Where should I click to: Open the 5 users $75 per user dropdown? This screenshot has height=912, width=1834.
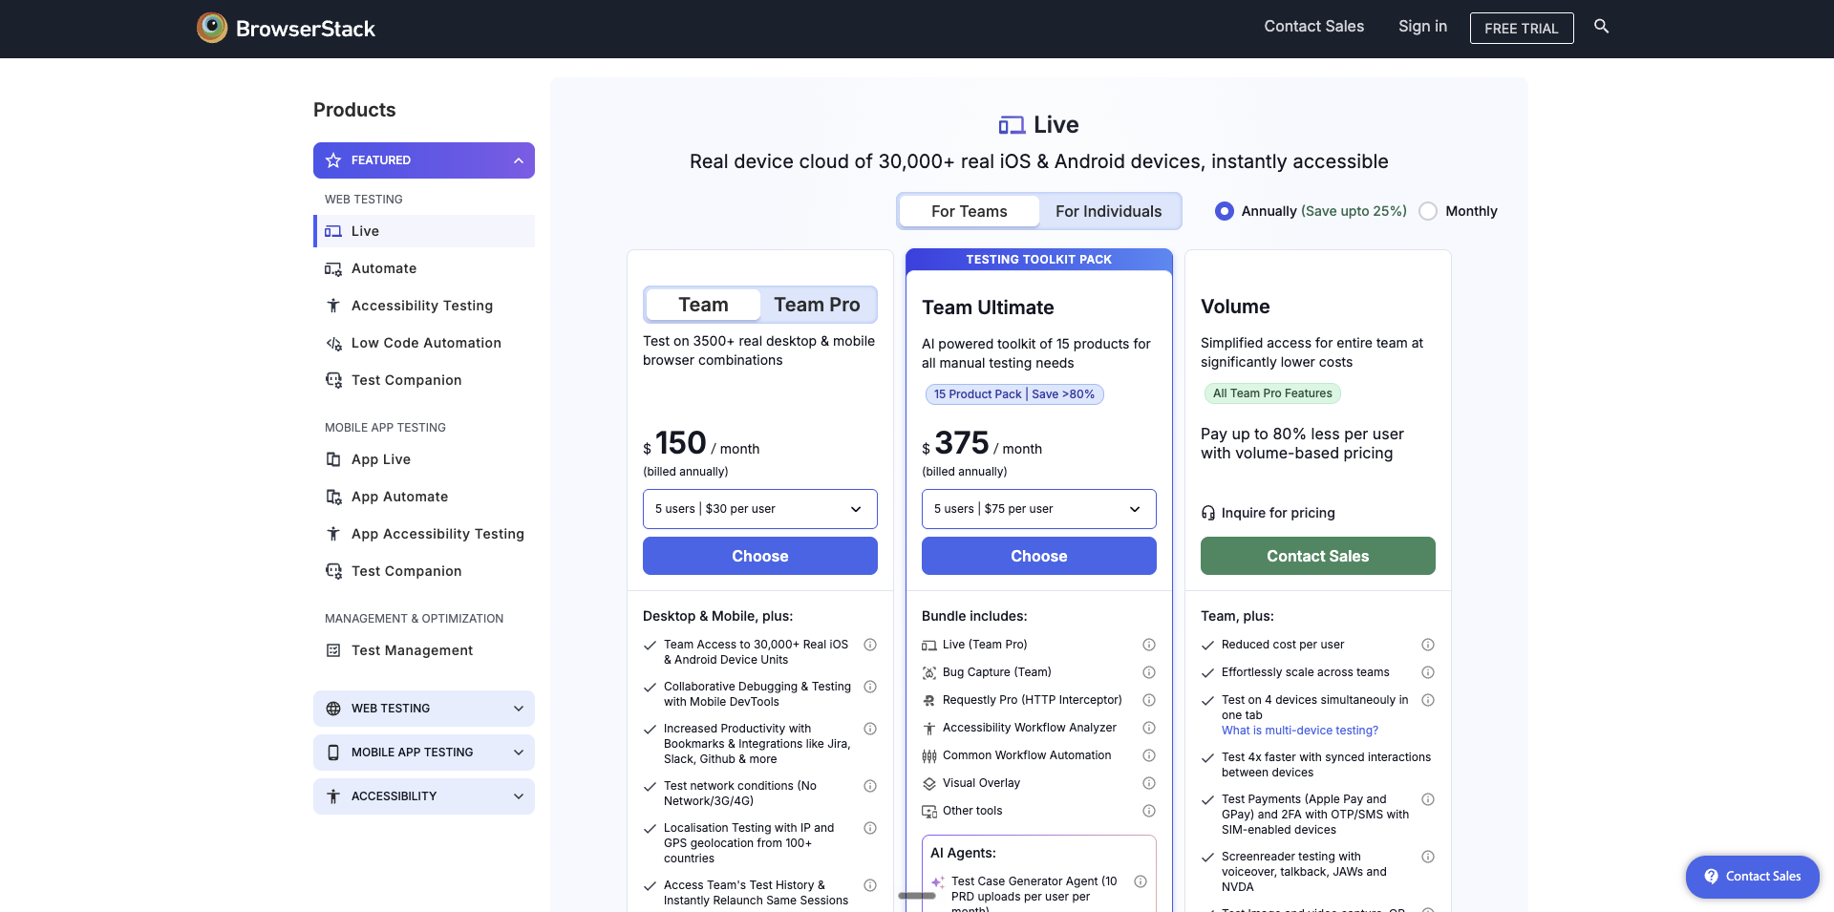1039,509
